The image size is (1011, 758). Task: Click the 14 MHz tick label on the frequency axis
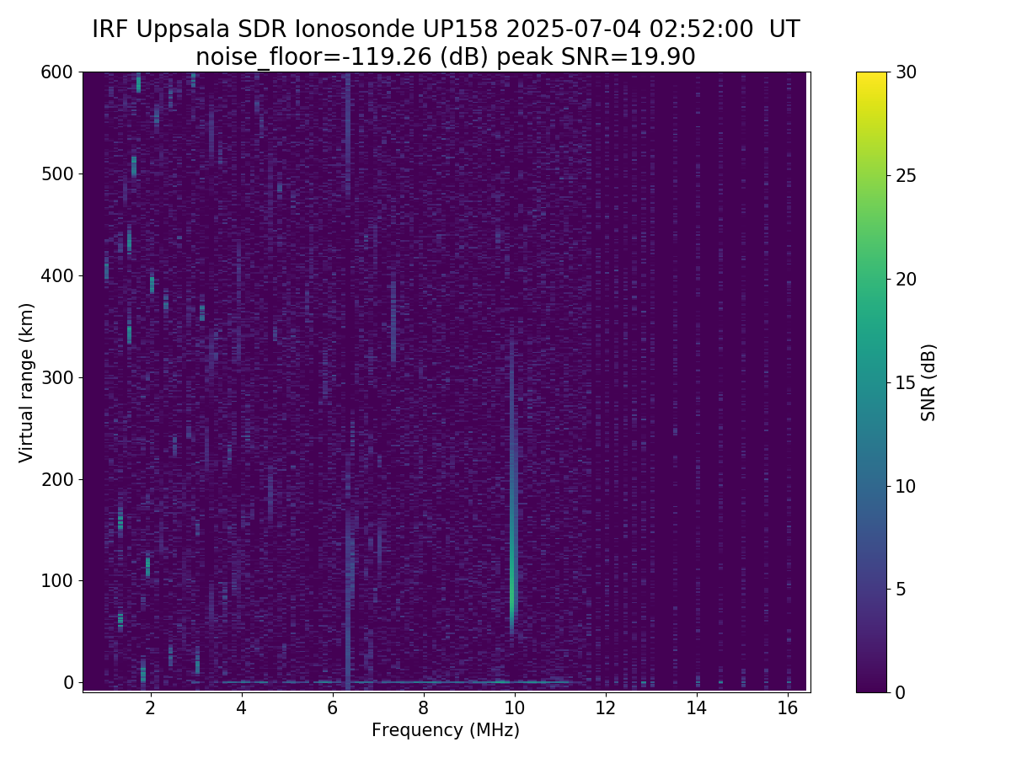697,708
